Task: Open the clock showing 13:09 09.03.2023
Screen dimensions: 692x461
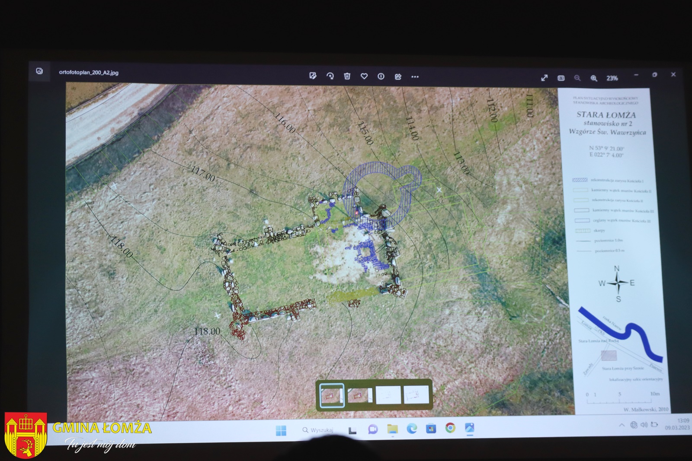Action: (679, 424)
